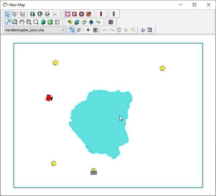The width and height of the screenshot is (216, 196).
Task: Click the gray tank symbol with yellow top
Action: click(x=94, y=172)
